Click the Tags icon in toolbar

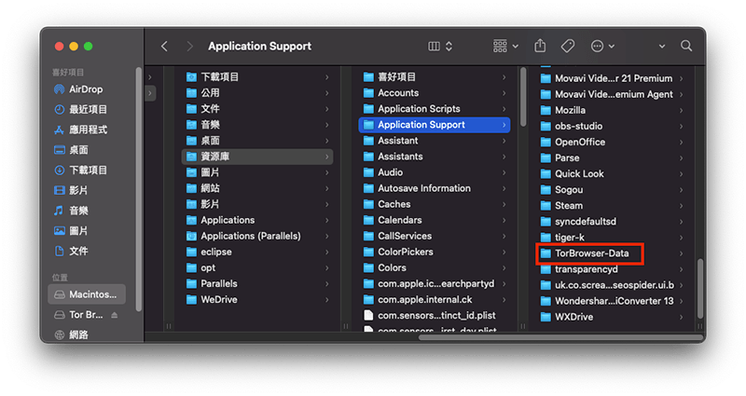pos(567,46)
